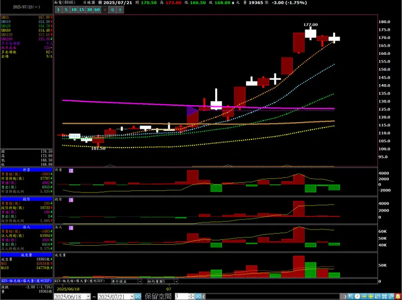Viewport: 402px width, 300px height.
Task: Click the horizontal chart scrollbar track
Action: click(274, 296)
